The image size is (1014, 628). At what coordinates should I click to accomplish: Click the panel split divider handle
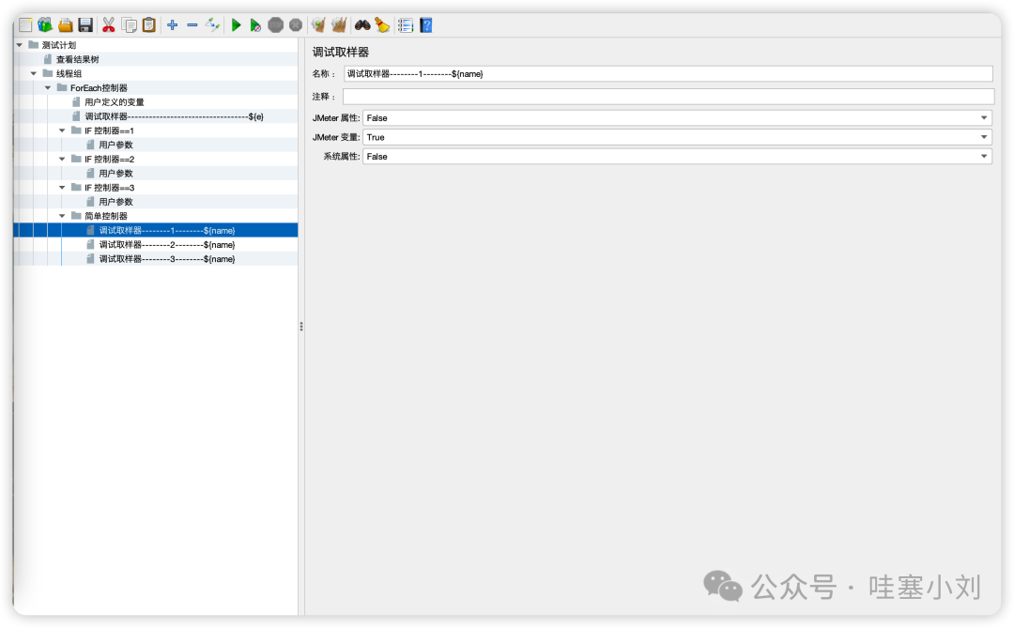pyautogui.click(x=301, y=327)
